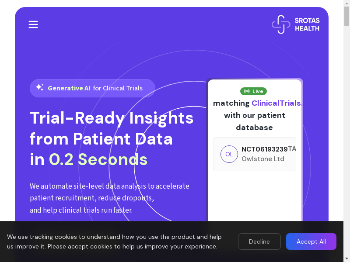
Task: Click the scrollbar up arrow
Action: pyautogui.click(x=346, y=3)
